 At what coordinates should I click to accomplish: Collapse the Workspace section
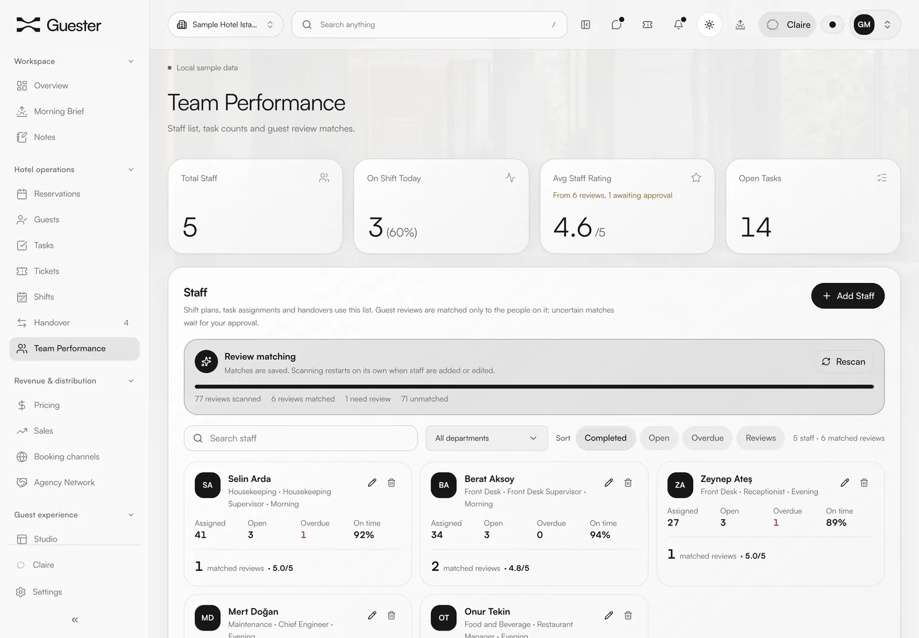tap(131, 61)
